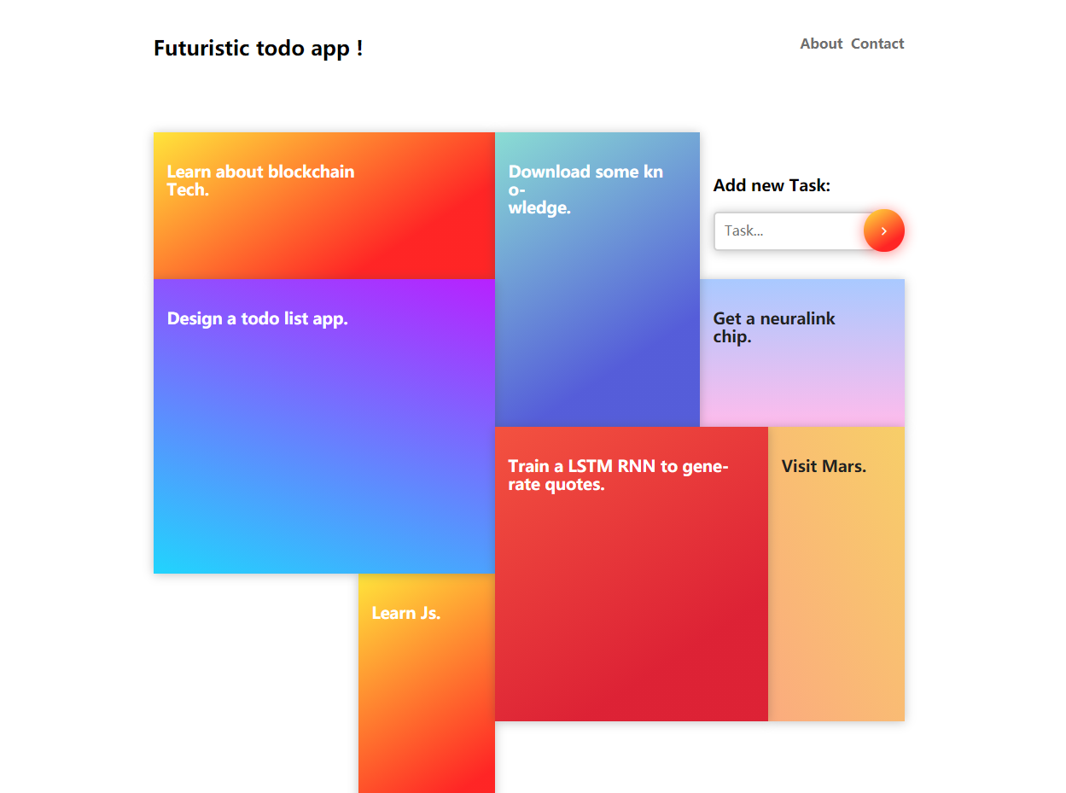Click the 'Design a todo list app.' text
Viewport: 1066px width, 793px height.
tap(258, 318)
